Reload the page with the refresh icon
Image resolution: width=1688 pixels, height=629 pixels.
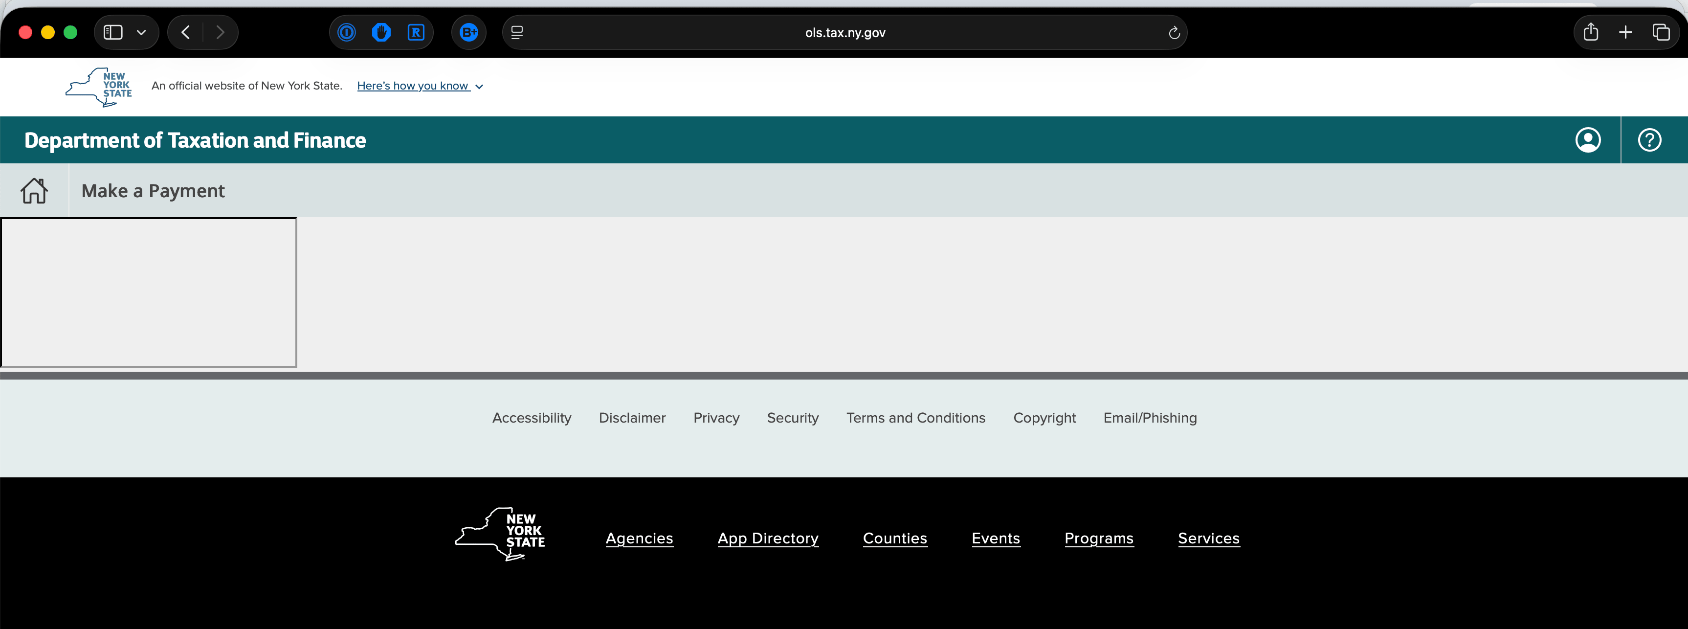pyautogui.click(x=1174, y=33)
